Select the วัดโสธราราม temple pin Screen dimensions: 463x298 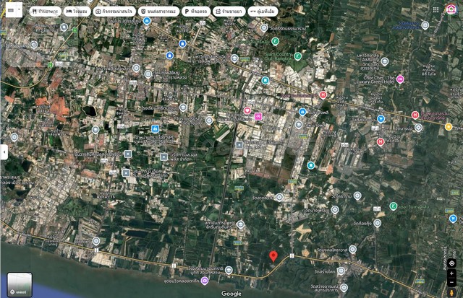click(357, 196)
